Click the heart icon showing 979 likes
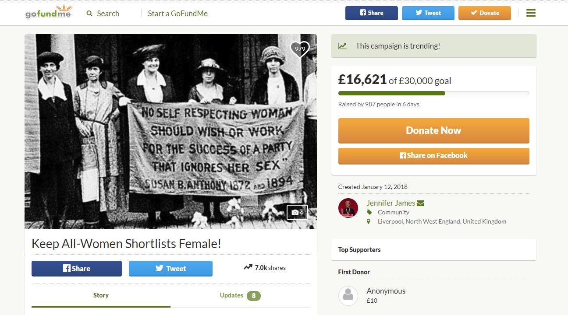The width and height of the screenshot is (568, 315). pos(300,49)
